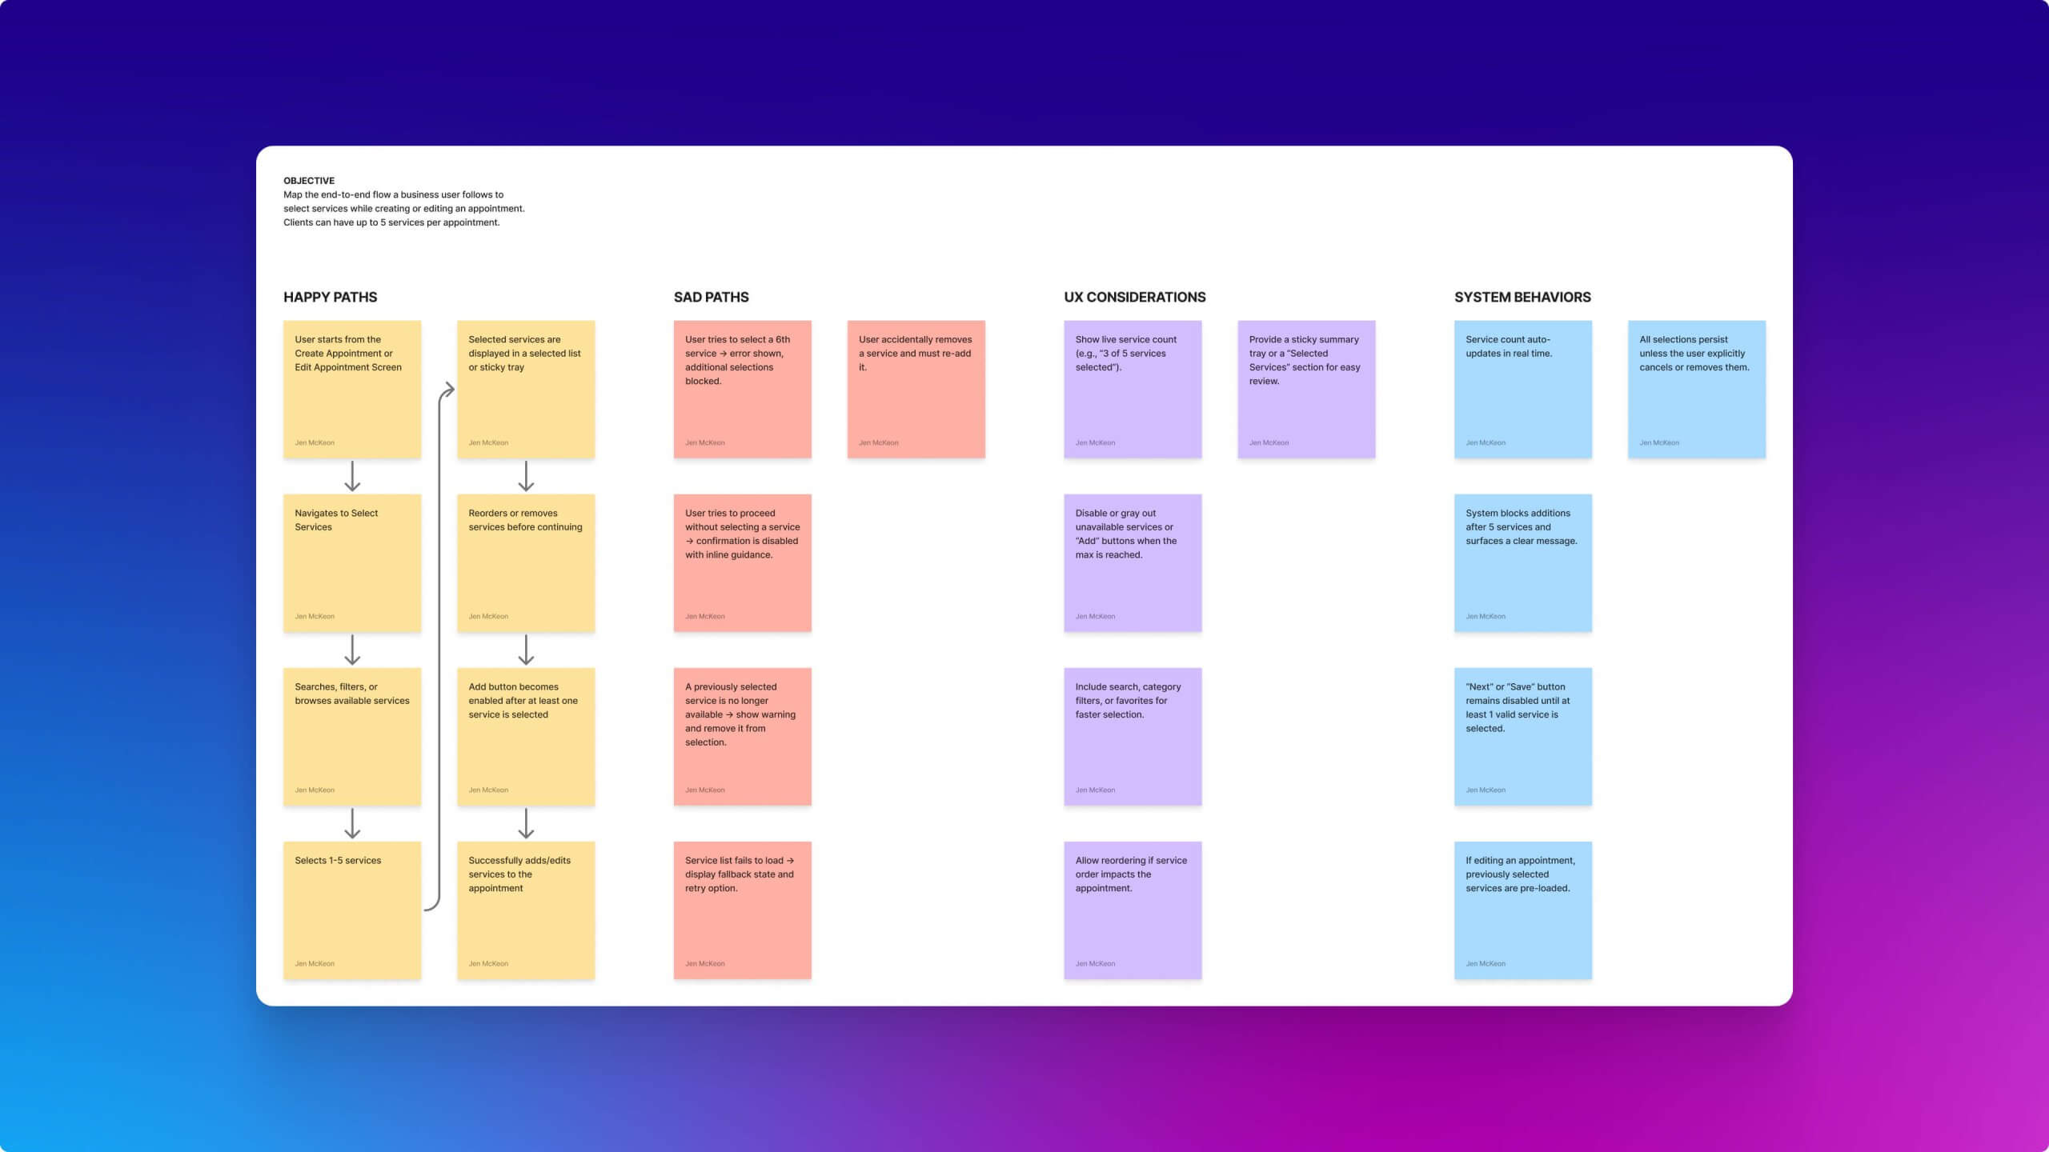Select the 6th service error red sticky
Image resolution: width=2049 pixels, height=1152 pixels.
point(742,390)
